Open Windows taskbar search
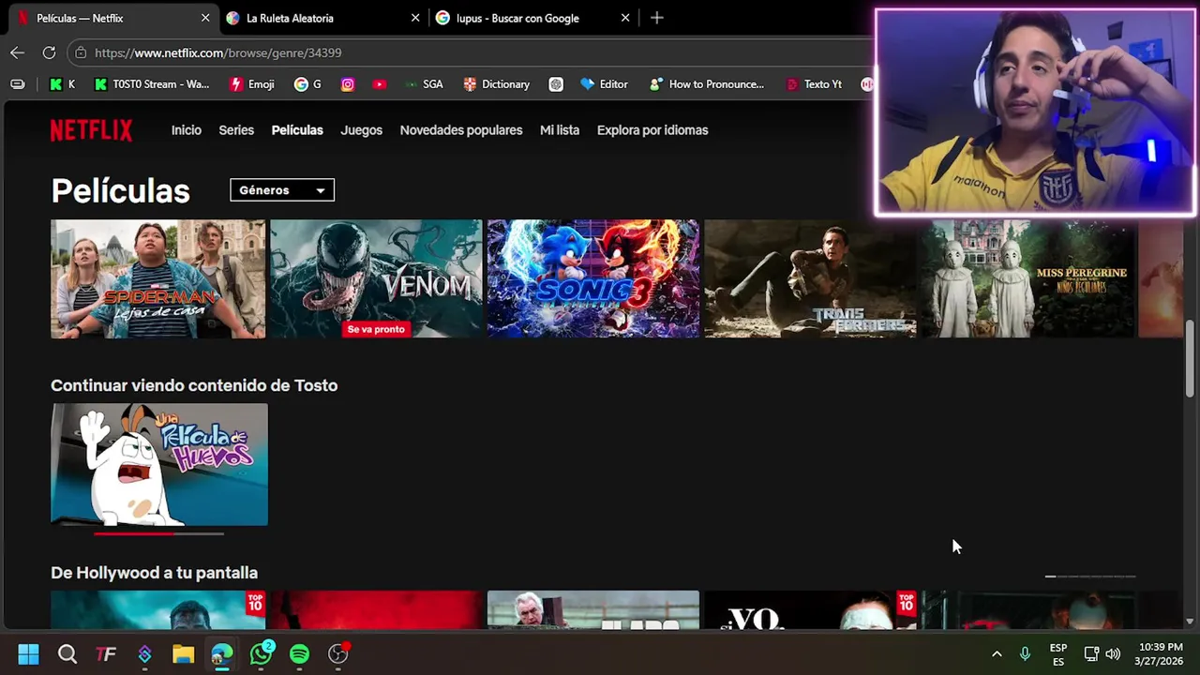This screenshot has width=1200, height=675. (67, 653)
